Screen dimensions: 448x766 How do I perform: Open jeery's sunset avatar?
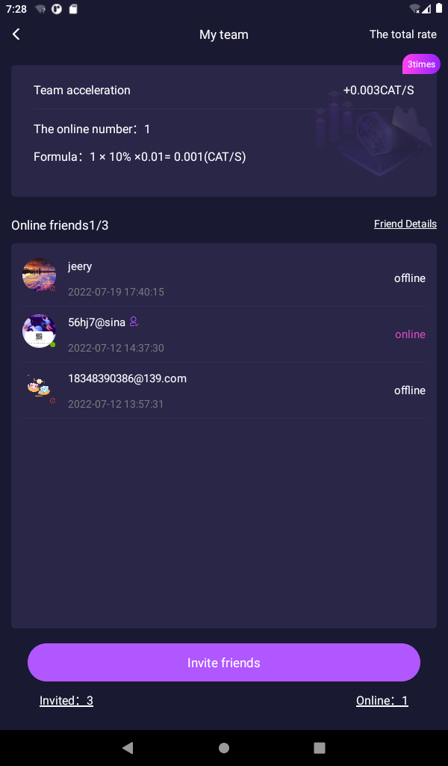(39, 275)
